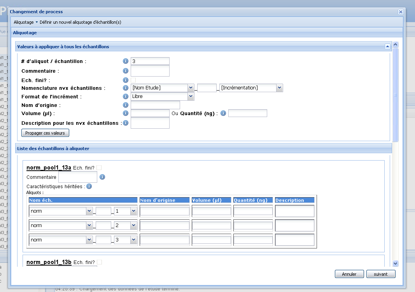Screen dimensions: 415x292
Task: Focus Description cell in aliquot row 1
Action: click(294, 211)
